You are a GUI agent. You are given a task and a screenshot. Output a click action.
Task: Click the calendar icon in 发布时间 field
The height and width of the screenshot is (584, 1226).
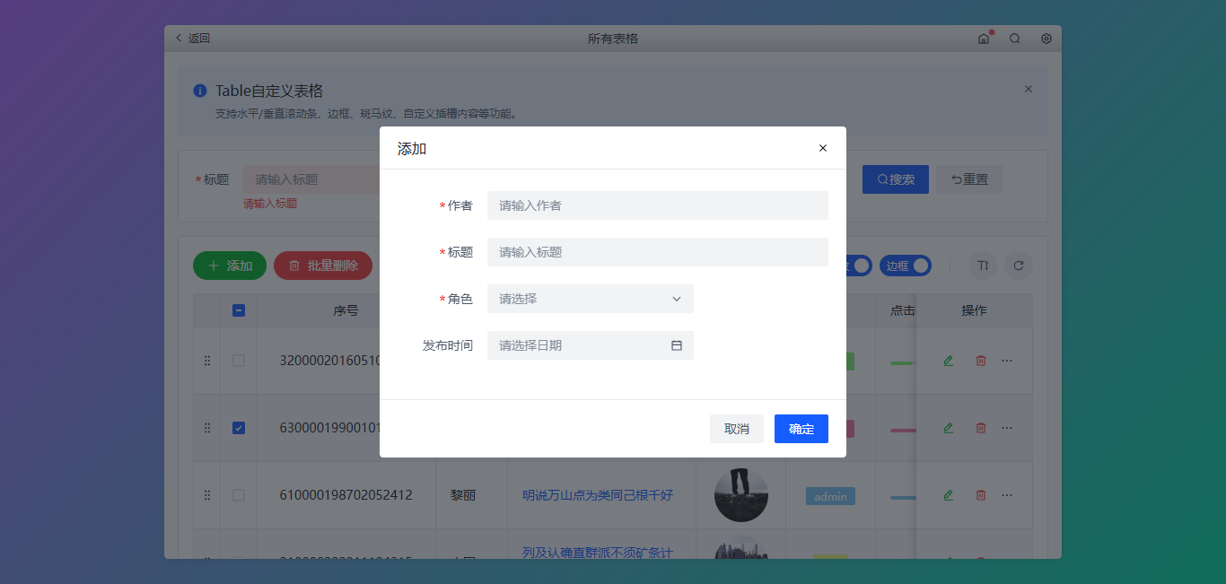[x=677, y=345]
